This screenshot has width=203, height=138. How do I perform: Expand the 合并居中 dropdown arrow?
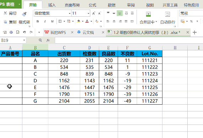point(156,22)
